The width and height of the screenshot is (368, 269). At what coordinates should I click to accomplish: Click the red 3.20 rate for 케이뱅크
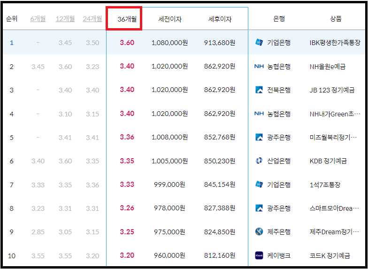click(x=127, y=255)
